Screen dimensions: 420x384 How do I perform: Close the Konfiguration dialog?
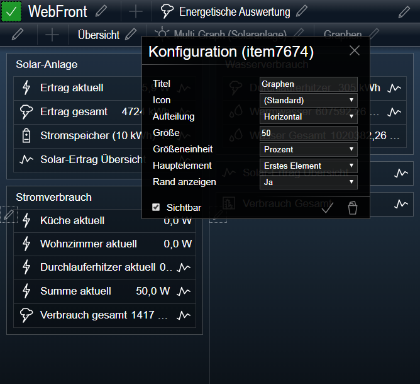click(x=355, y=51)
